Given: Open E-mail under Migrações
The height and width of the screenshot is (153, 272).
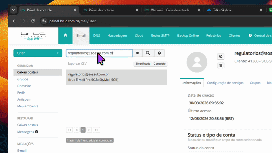Looking at the screenshot, I should point(22,151).
